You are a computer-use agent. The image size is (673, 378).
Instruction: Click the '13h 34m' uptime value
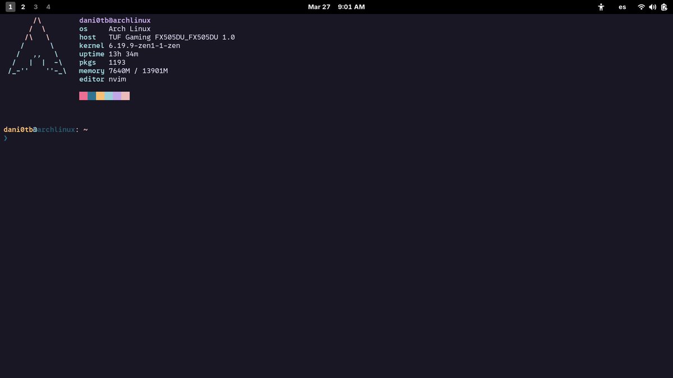coord(123,54)
